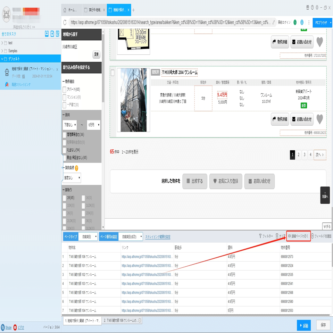Image resolution: width=333 pixels, height=333 pixels.
Task: Open the ページ番号の設定 dropdown
Action: (131, 237)
